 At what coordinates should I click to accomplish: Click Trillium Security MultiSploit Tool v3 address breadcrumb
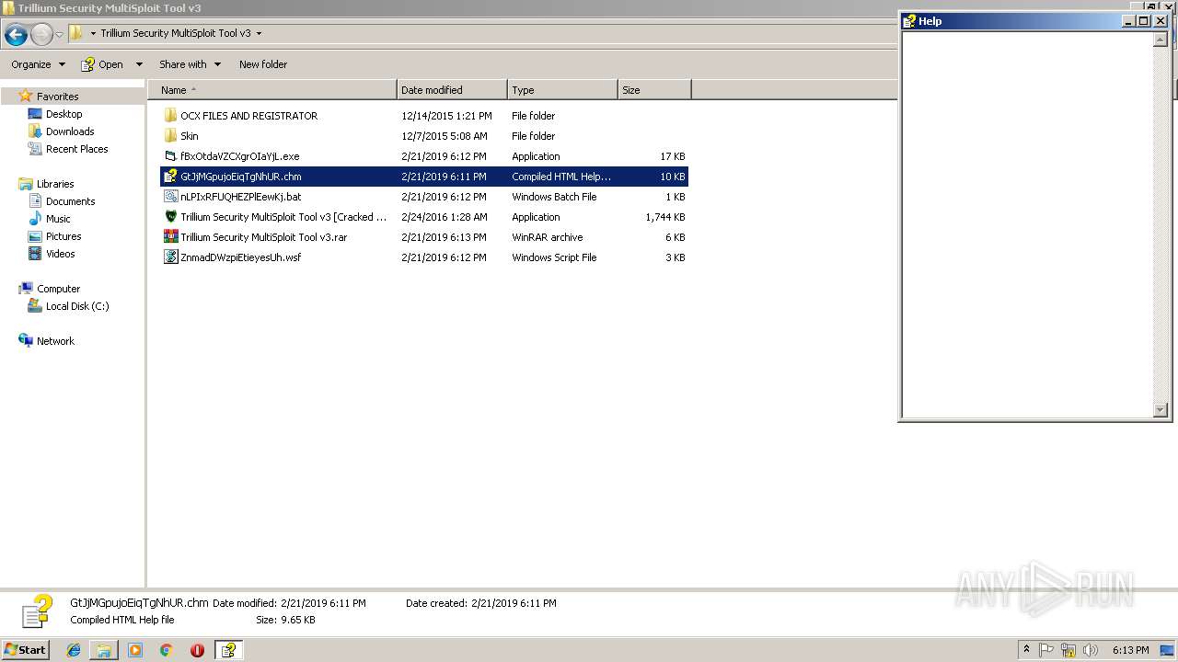click(x=176, y=33)
